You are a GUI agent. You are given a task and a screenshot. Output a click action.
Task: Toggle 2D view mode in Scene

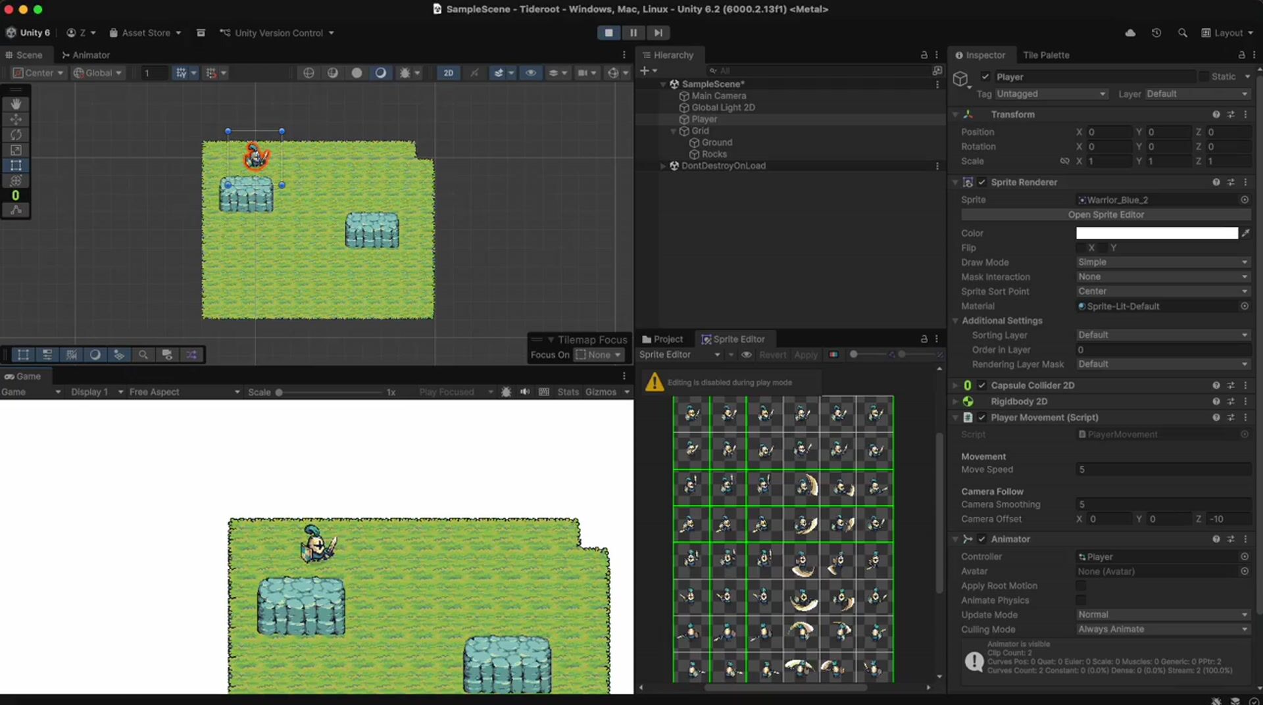(448, 73)
